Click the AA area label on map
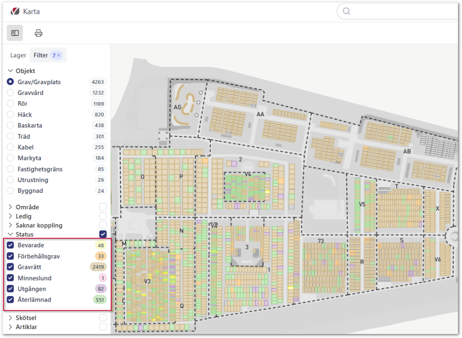The width and height of the screenshot is (462, 338). [261, 114]
